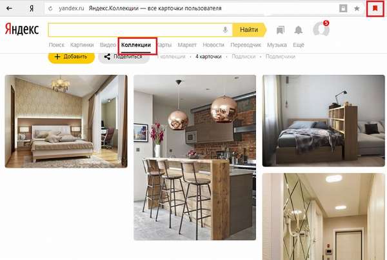The image size is (387, 260).
Task: Open the collections icon beside Найти
Action: (281, 30)
